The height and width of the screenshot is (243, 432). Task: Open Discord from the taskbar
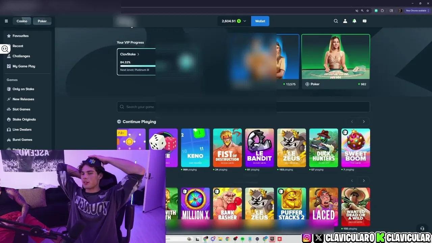point(213,239)
